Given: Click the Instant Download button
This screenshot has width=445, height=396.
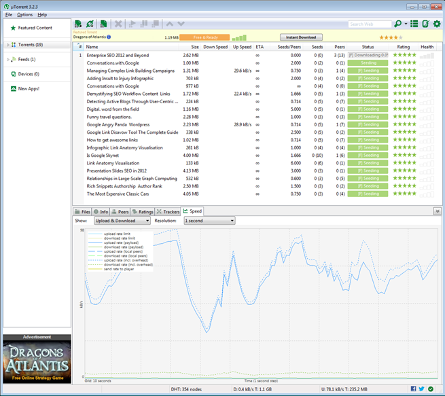Looking at the screenshot, I should point(301,37).
